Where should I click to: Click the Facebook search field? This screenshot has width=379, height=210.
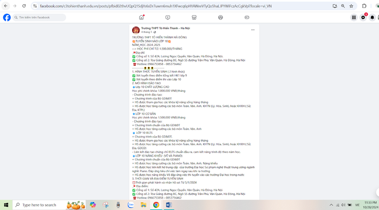pos(39,17)
